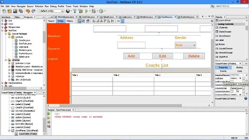Switch to the History view button
Viewport: 249px width, 140px height.
point(70,21)
